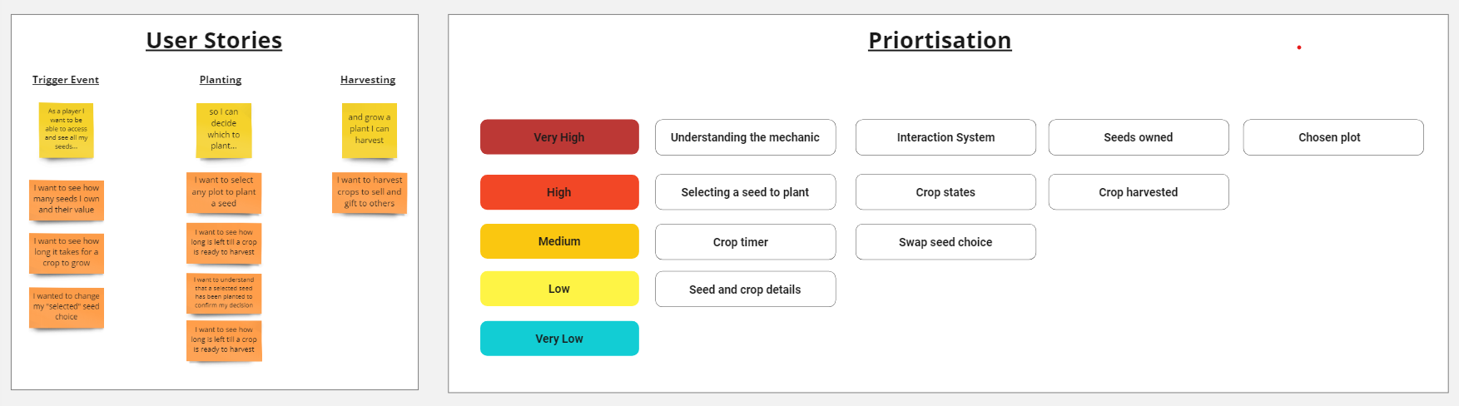This screenshot has height=406, width=1459.
Task: Select the harvest crops to sell sticky note
Action: click(370, 192)
